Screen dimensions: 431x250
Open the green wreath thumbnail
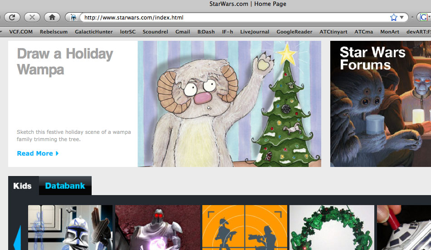click(x=332, y=227)
